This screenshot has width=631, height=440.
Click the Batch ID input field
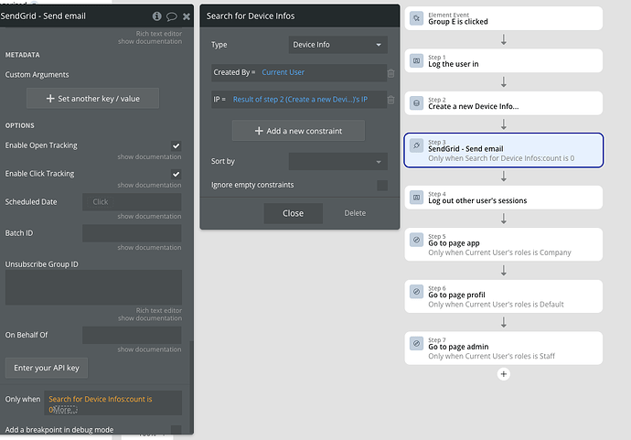tap(132, 233)
